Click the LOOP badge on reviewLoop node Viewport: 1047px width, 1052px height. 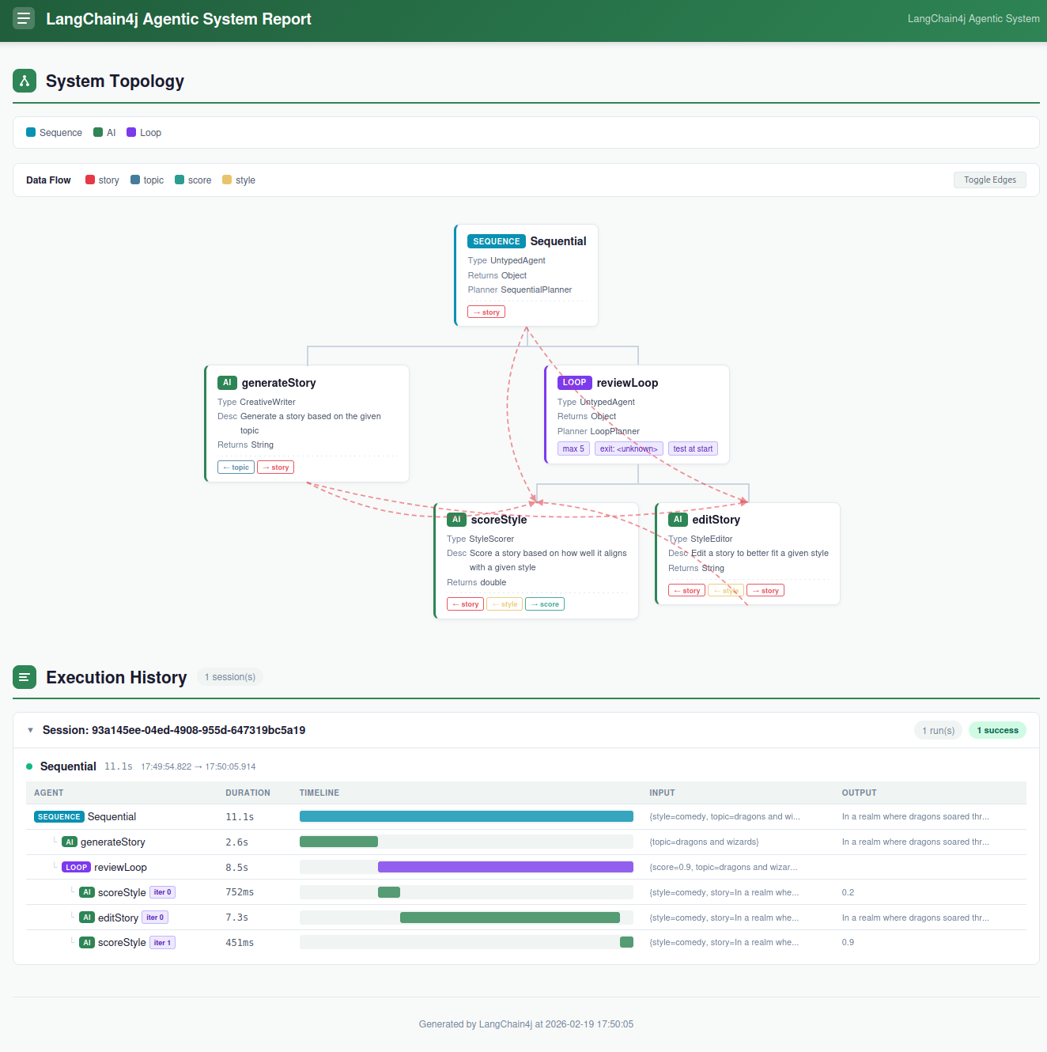(x=574, y=383)
